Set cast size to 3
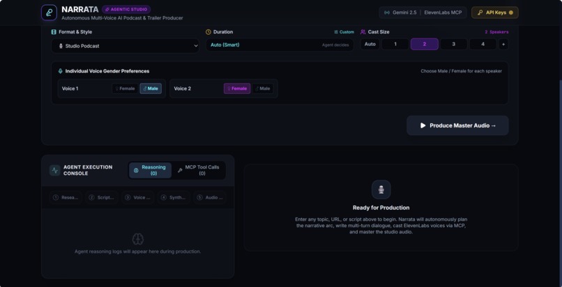The width and height of the screenshot is (562, 287). pyautogui.click(x=453, y=44)
